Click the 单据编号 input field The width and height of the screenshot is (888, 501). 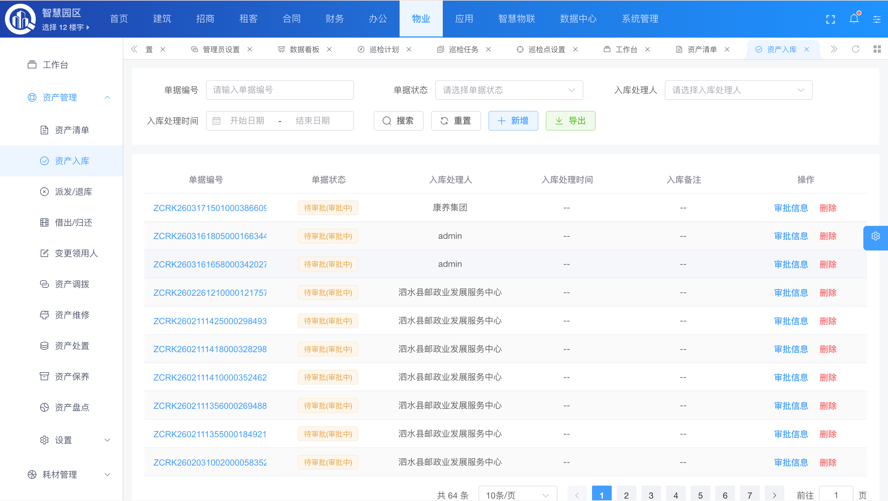coord(280,90)
